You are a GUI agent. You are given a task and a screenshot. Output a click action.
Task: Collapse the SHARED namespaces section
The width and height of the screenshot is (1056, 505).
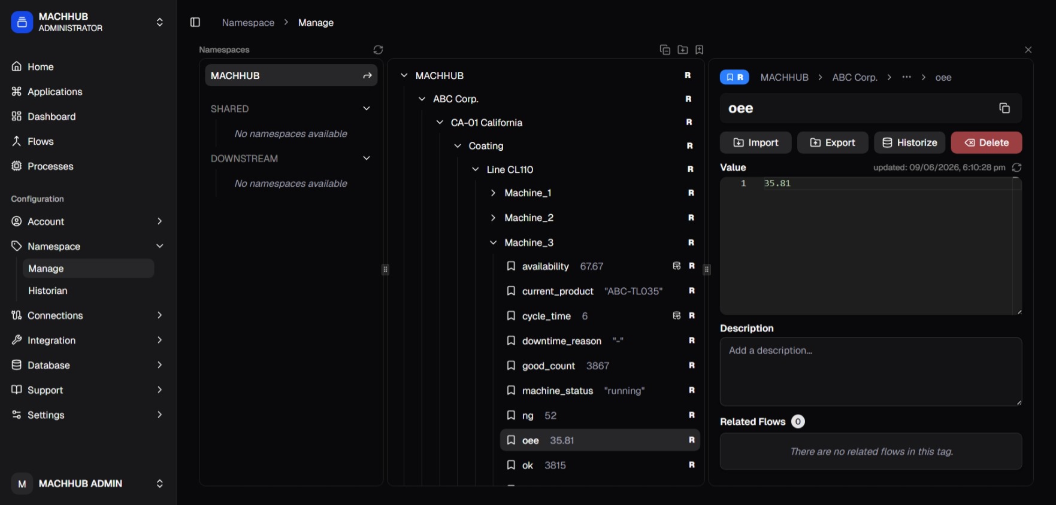pos(367,108)
